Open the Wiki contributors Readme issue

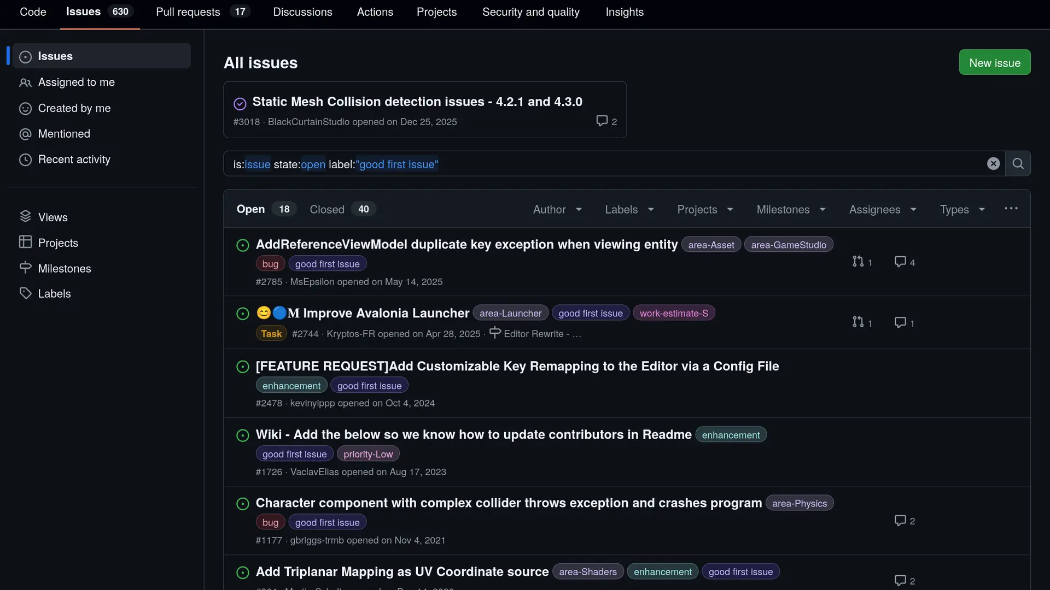click(474, 434)
